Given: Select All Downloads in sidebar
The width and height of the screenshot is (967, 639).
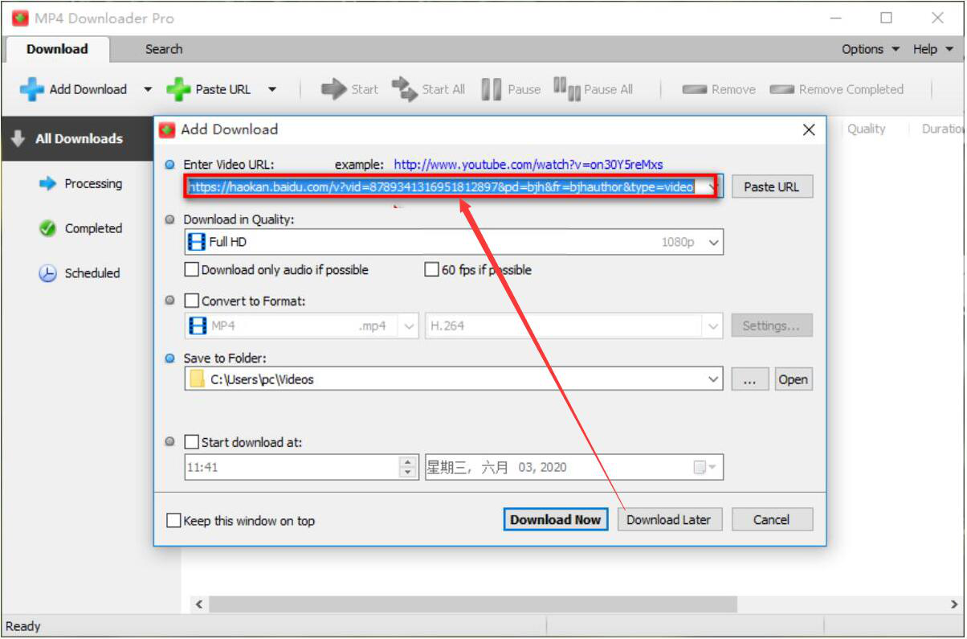Looking at the screenshot, I should click(x=77, y=138).
